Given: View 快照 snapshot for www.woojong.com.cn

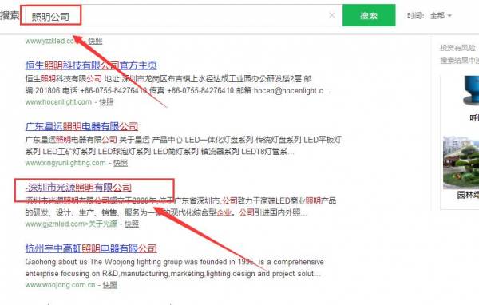Looking at the screenshot, I should point(110,285).
